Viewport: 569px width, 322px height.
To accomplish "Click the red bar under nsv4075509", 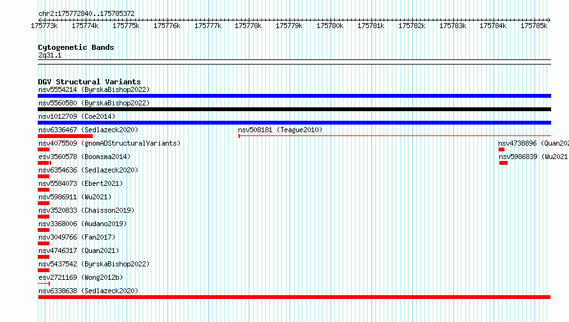I will click(43, 149).
